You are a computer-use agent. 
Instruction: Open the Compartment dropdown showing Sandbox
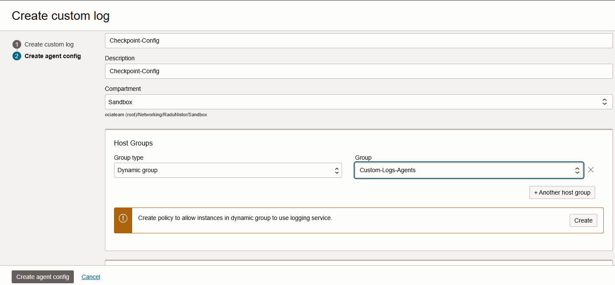pos(354,102)
